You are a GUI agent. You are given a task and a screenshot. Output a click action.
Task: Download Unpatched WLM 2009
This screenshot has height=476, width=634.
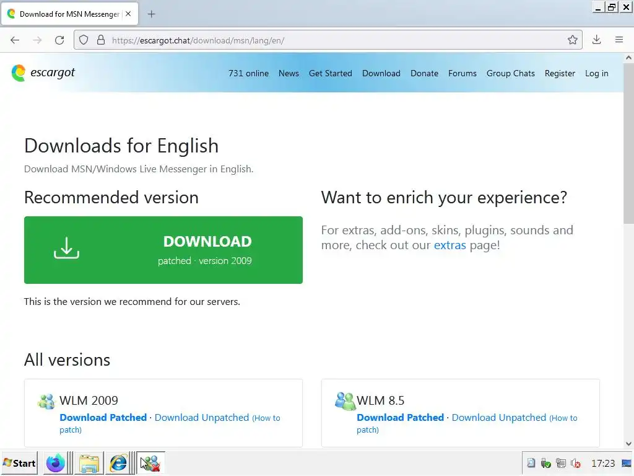click(x=202, y=417)
